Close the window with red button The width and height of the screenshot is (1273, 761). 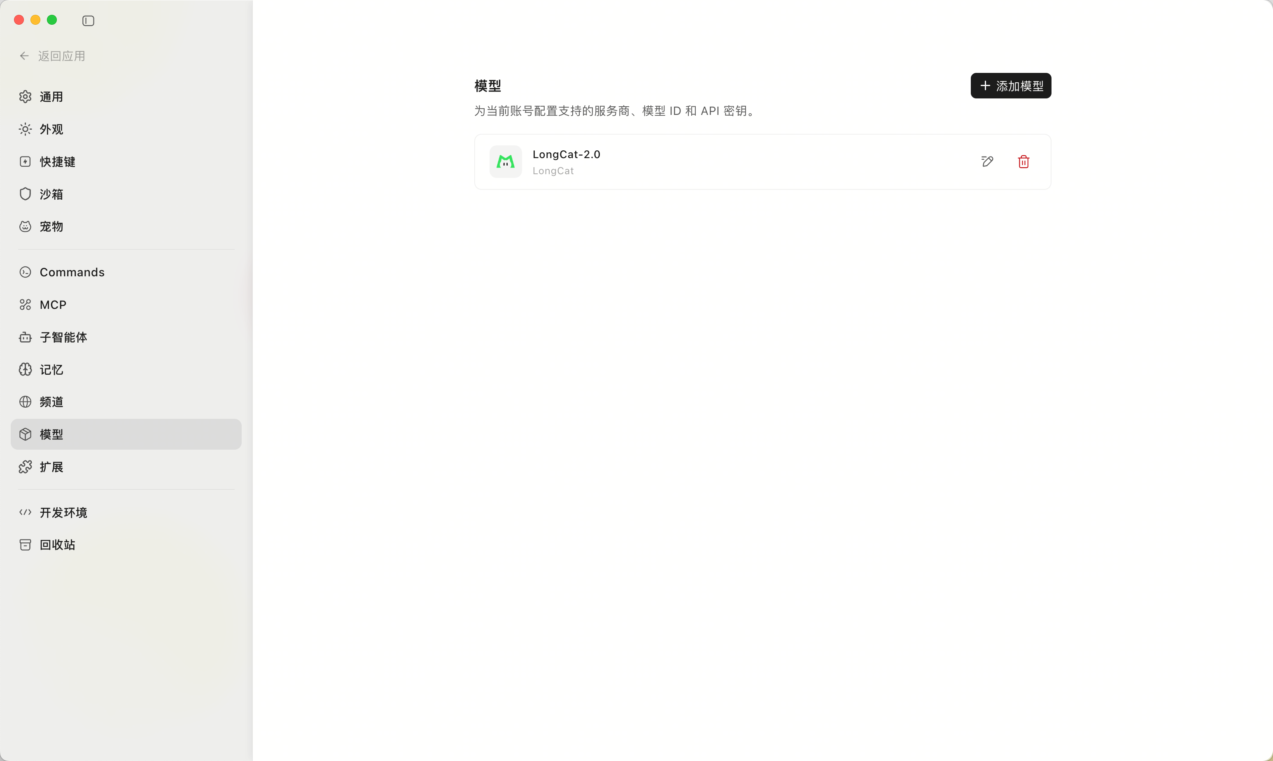pos(19,20)
